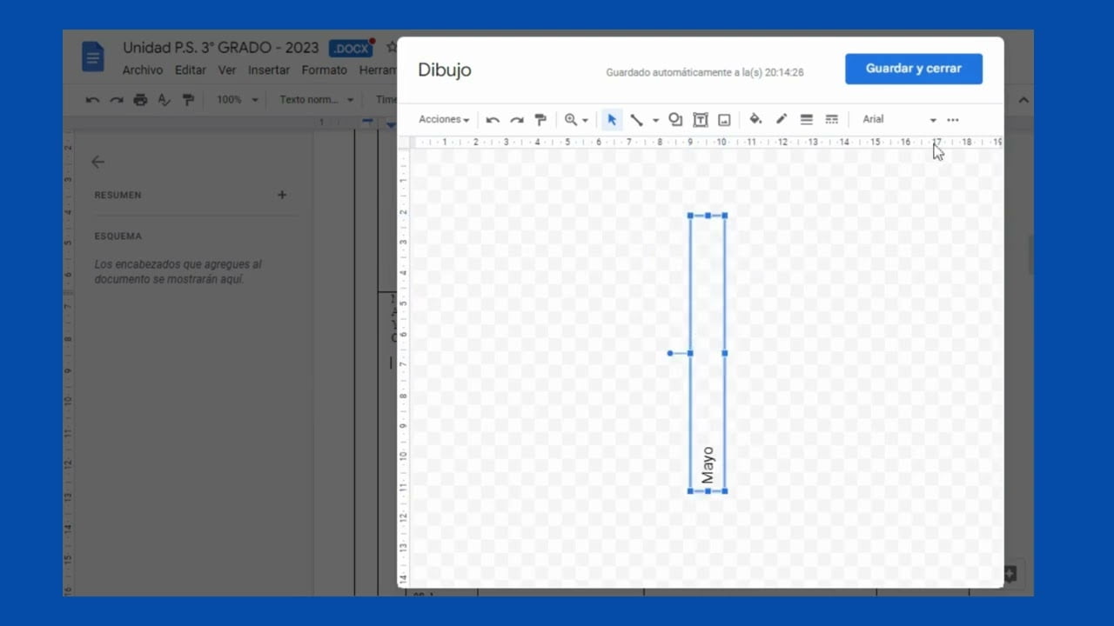Undo the last drawing action
Screen dimensions: 1114x626
pos(493,120)
